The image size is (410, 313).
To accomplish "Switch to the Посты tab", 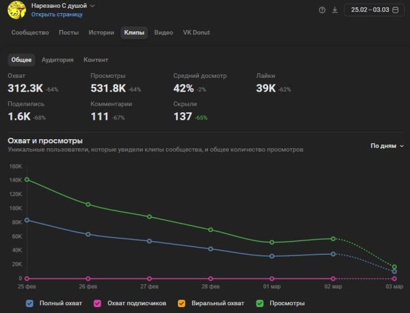I will 69,33.
